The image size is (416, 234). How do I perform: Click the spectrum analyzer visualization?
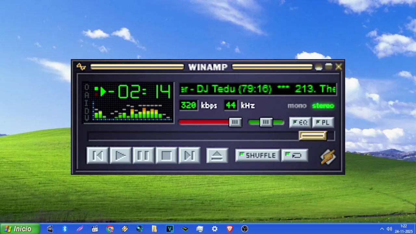(x=132, y=111)
